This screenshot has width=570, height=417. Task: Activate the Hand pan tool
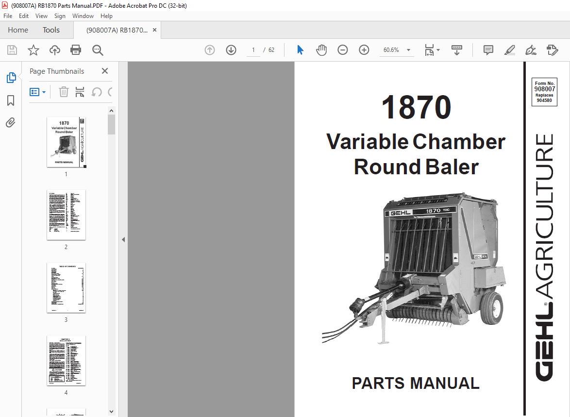321,50
